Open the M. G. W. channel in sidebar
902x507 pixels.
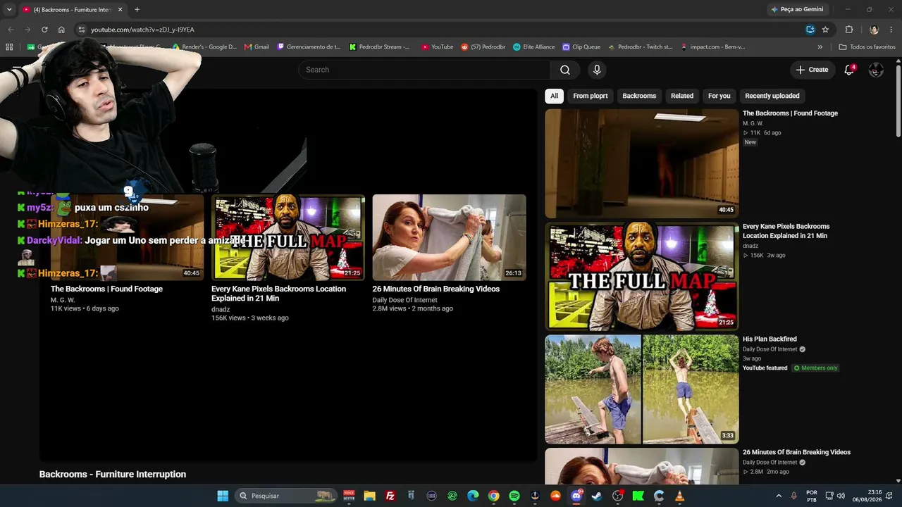(x=753, y=123)
